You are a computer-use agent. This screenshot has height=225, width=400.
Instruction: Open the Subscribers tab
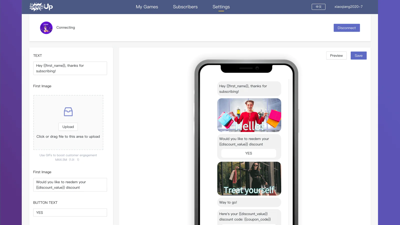coord(185,7)
